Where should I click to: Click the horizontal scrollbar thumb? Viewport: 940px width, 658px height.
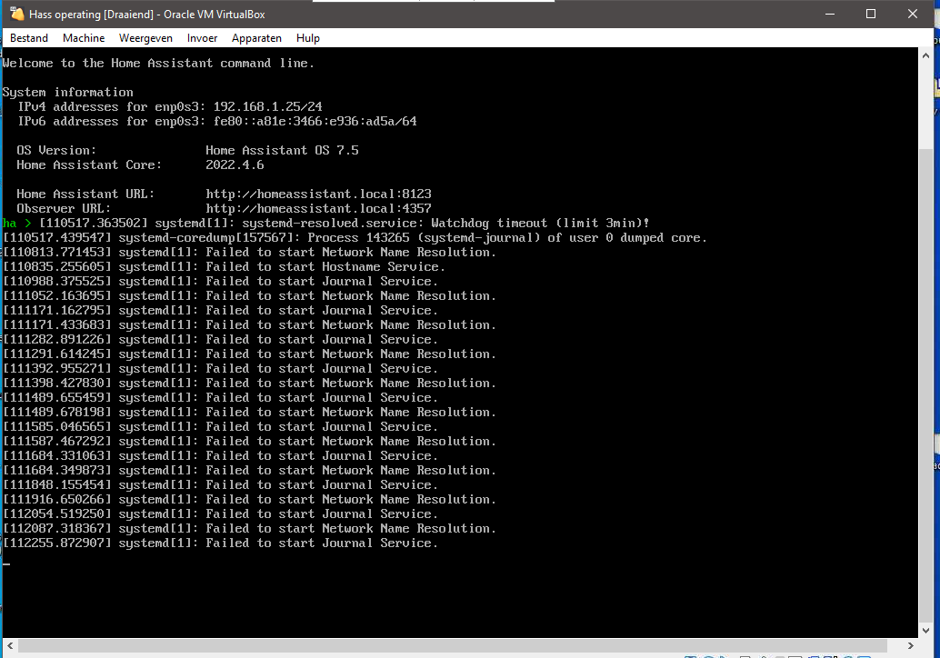pyautogui.click(x=453, y=645)
